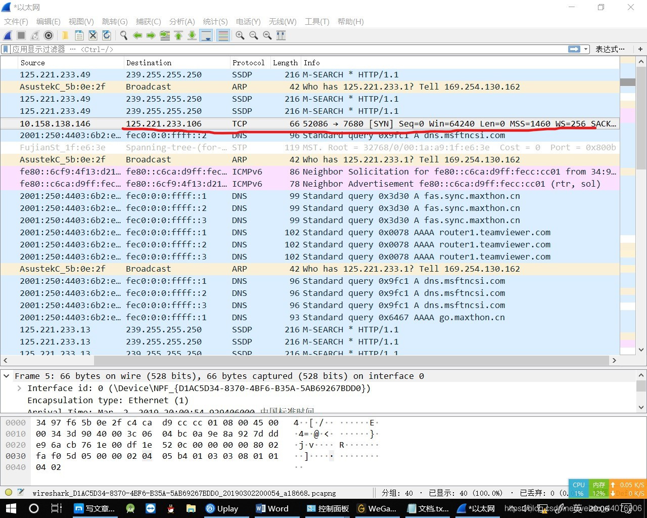Open the 统计(S) menu
The height and width of the screenshot is (518, 647).
(x=215, y=21)
